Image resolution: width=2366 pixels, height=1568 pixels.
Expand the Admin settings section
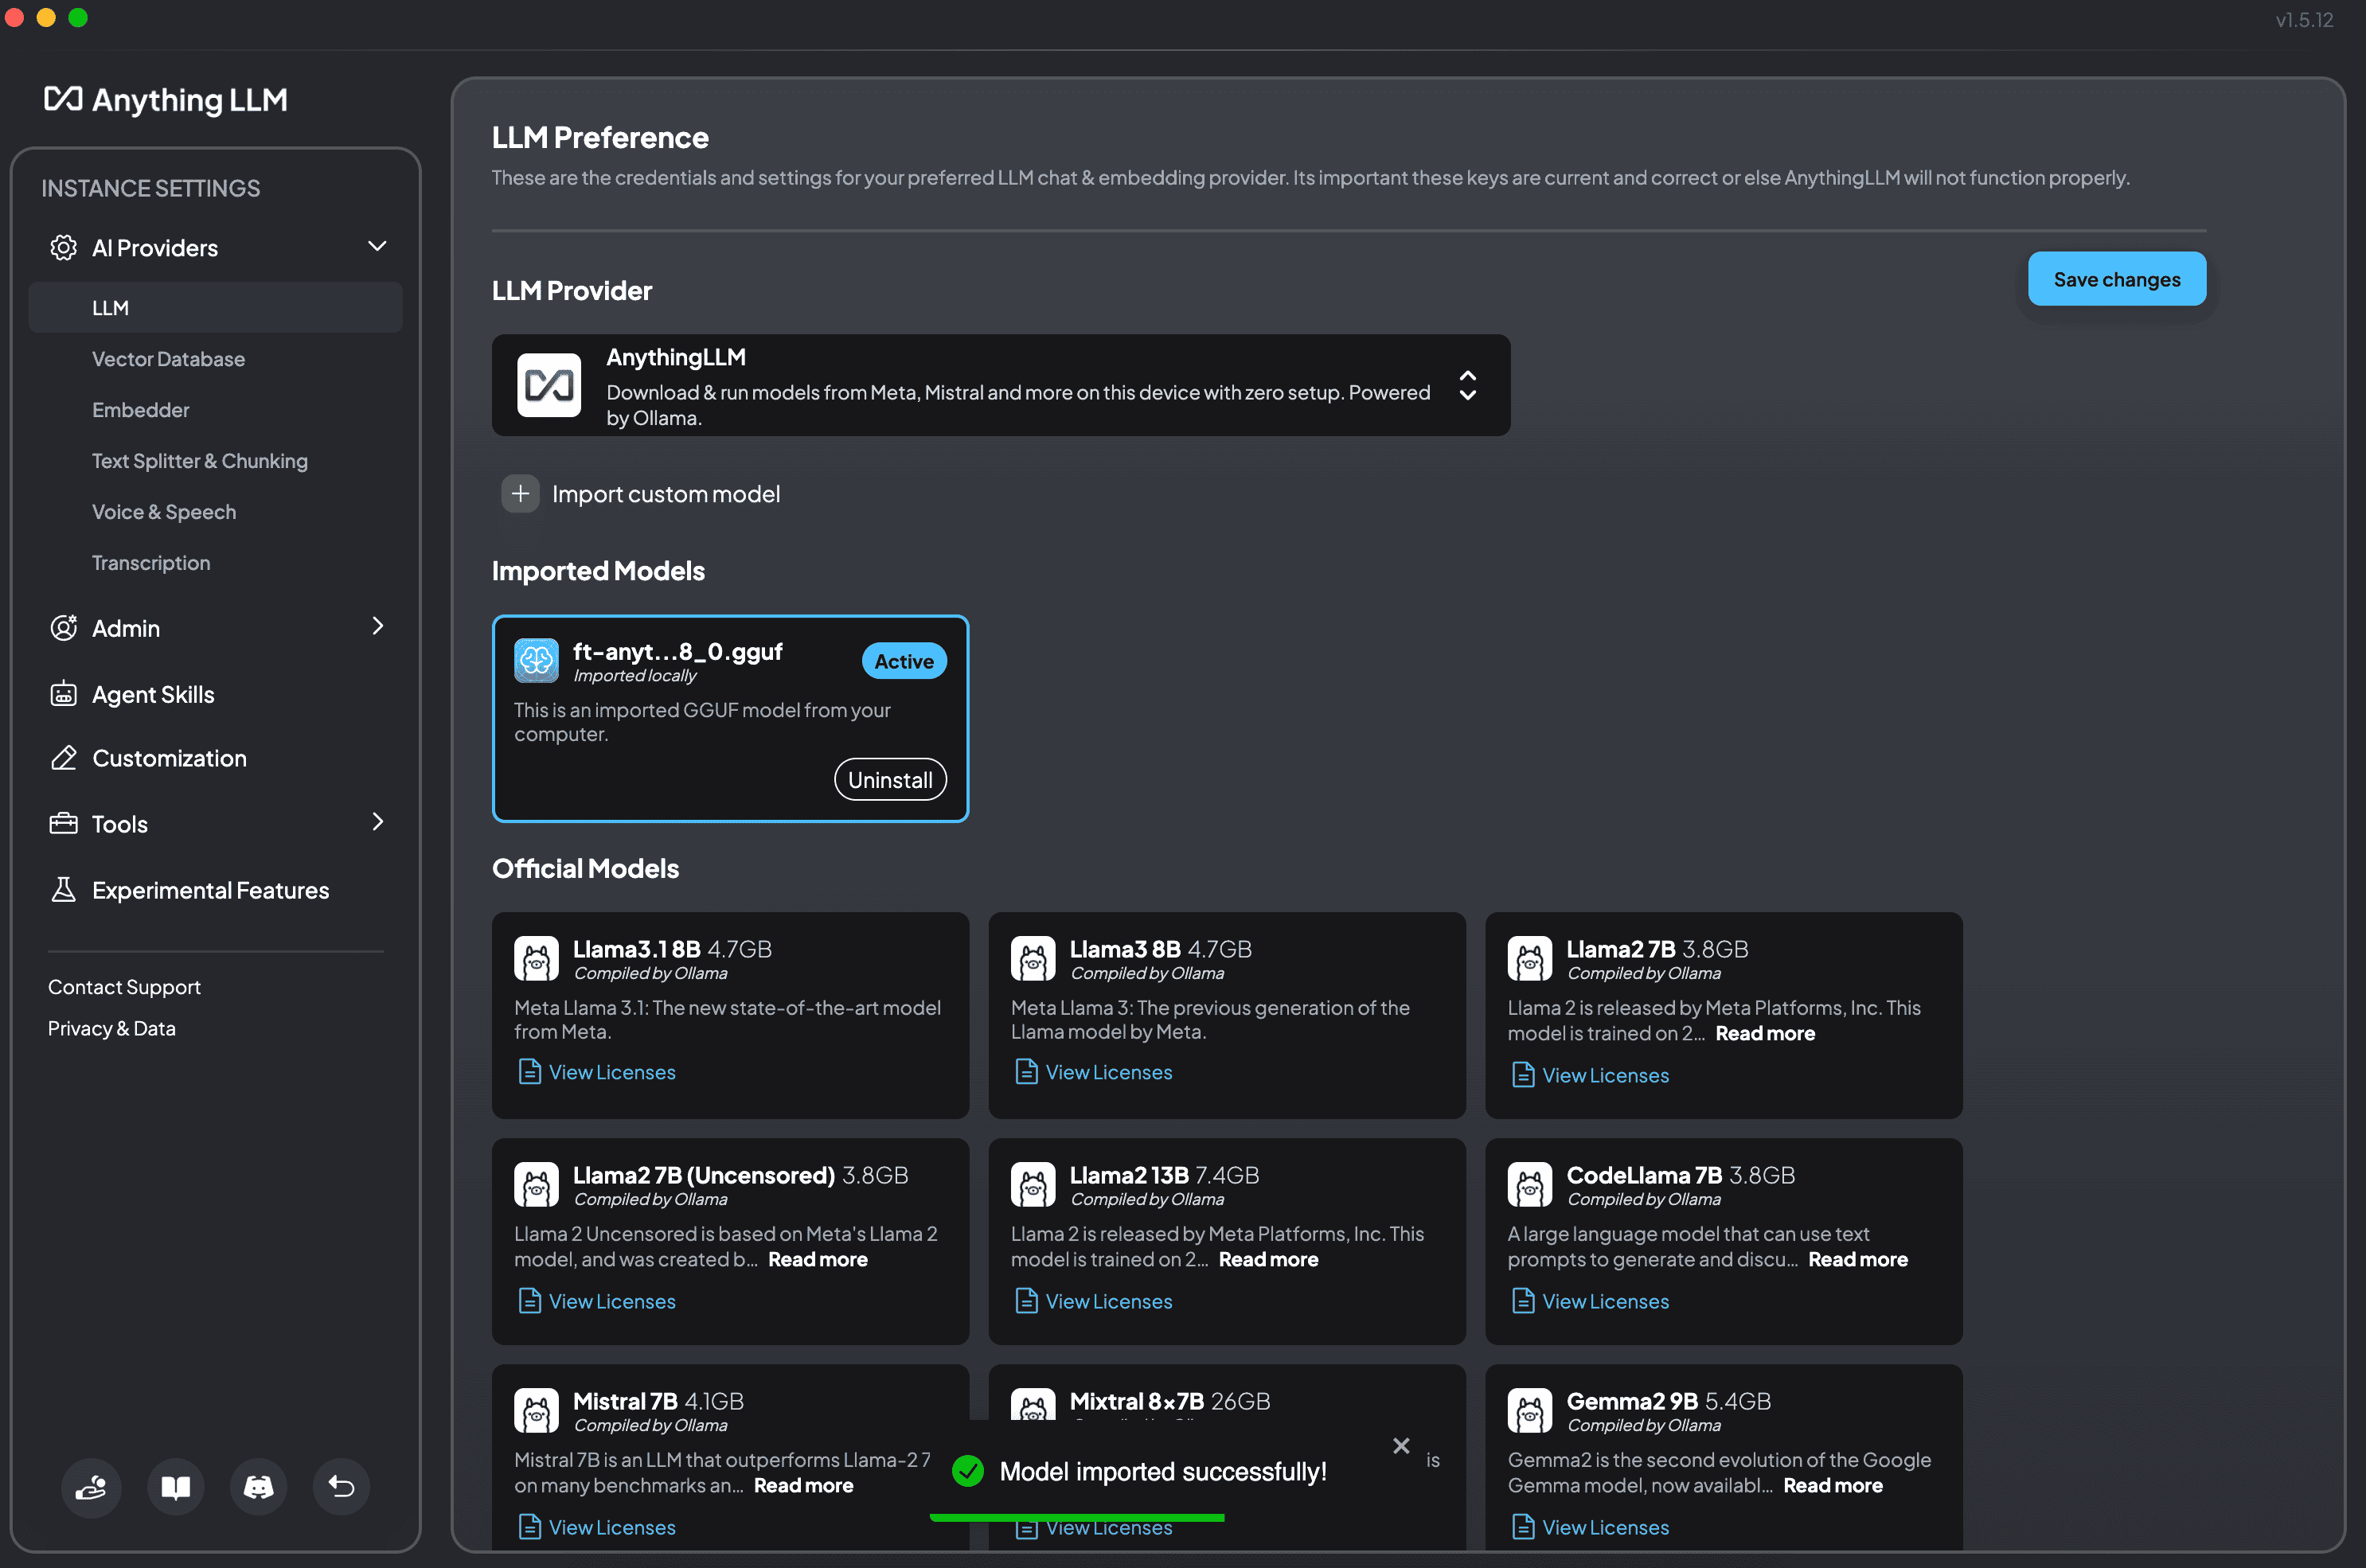377,627
